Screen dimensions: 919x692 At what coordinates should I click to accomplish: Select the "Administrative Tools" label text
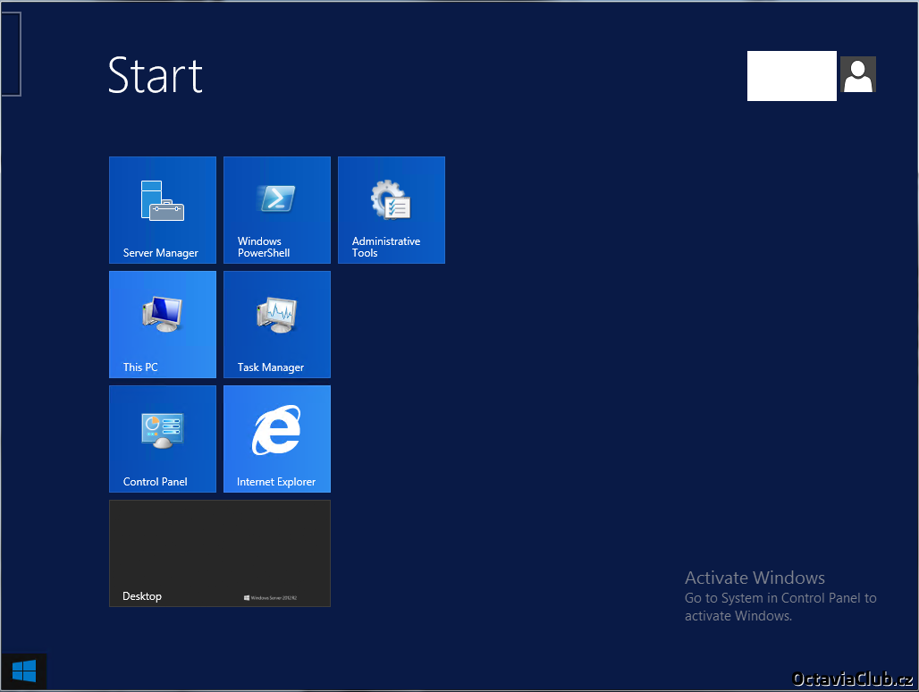tap(385, 248)
